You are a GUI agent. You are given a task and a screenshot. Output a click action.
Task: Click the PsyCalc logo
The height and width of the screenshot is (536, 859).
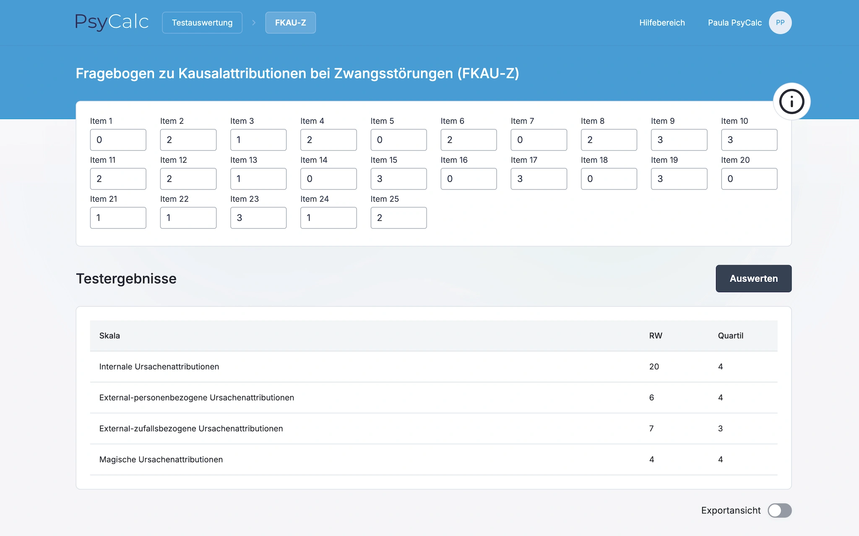point(112,22)
